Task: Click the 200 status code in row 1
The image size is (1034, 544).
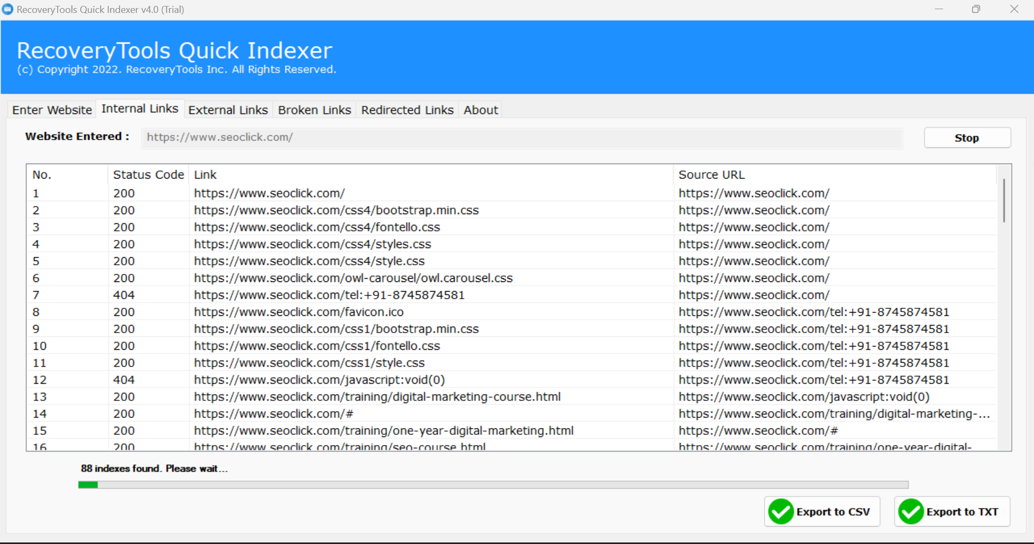Action: coord(124,193)
